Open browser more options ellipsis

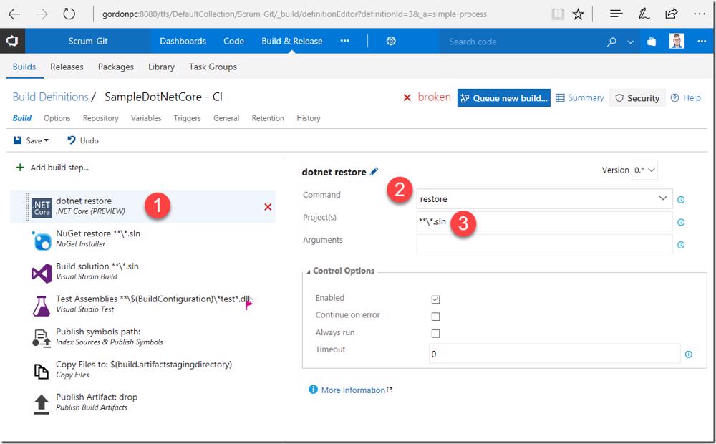[700, 14]
